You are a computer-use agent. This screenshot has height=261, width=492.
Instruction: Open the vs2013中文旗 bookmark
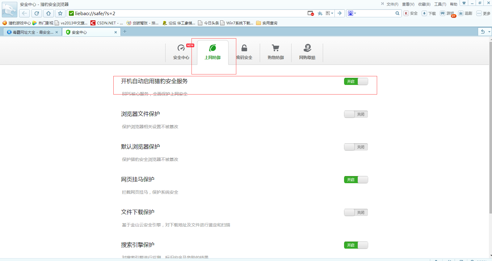[x=71, y=23]
